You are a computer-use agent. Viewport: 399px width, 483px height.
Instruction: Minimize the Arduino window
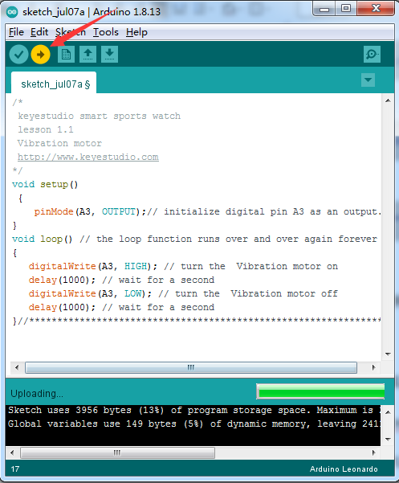point(324,9)
